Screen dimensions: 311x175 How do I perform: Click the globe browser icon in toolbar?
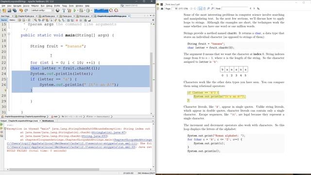[x=57, y=10]
